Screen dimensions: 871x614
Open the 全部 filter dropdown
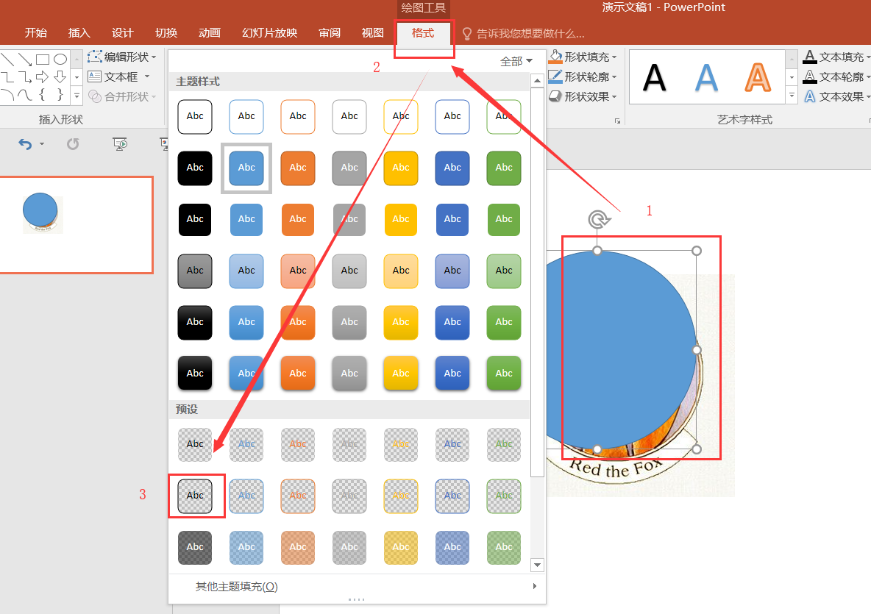pos(516,62)
